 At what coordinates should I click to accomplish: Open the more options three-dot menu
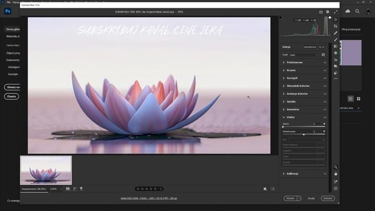(336, 79)
